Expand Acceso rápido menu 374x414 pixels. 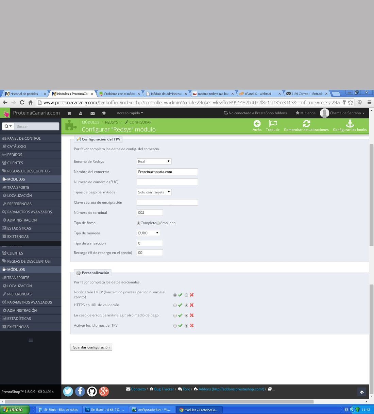[x=130, y=113]
